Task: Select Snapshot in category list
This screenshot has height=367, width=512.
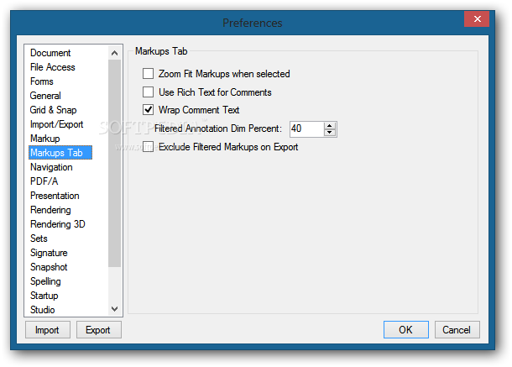Action: click(49, 267)
